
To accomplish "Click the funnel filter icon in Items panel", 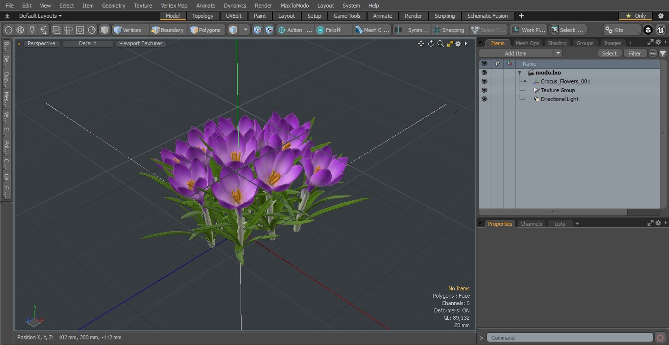I will pos(663,53).
